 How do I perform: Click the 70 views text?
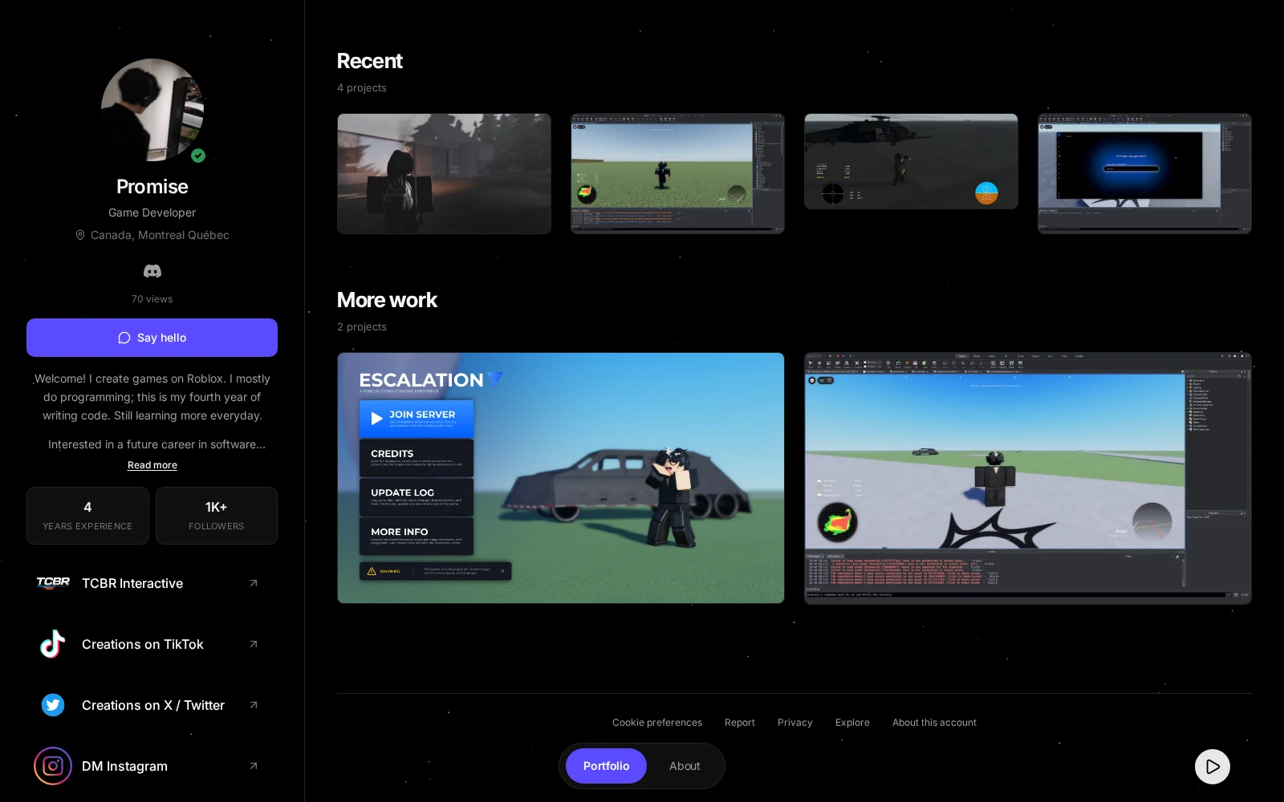(152, 299)
